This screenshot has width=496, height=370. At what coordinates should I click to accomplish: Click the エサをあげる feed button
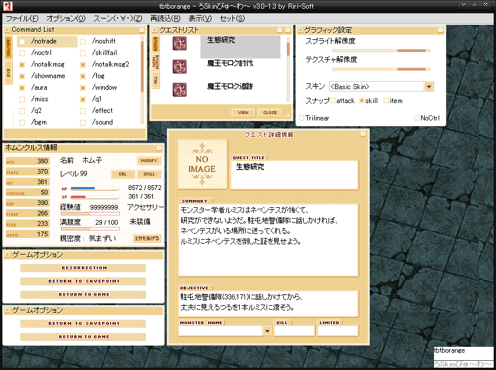pos(147,238)
